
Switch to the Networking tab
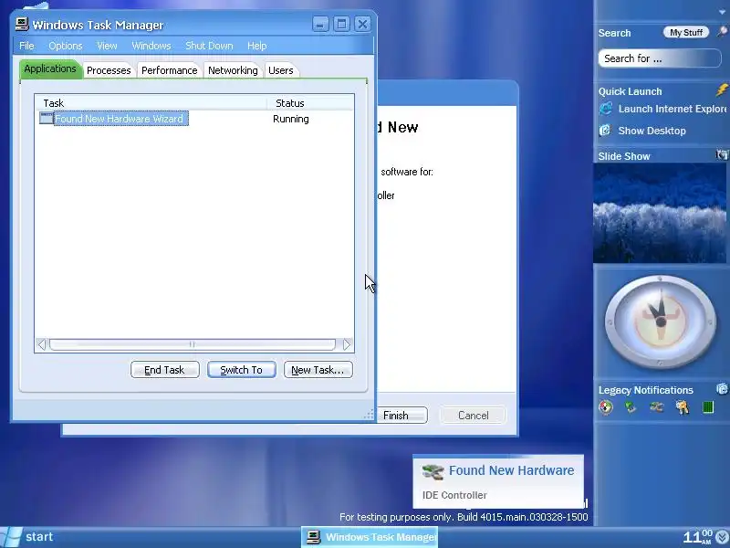tap(233, 70)
